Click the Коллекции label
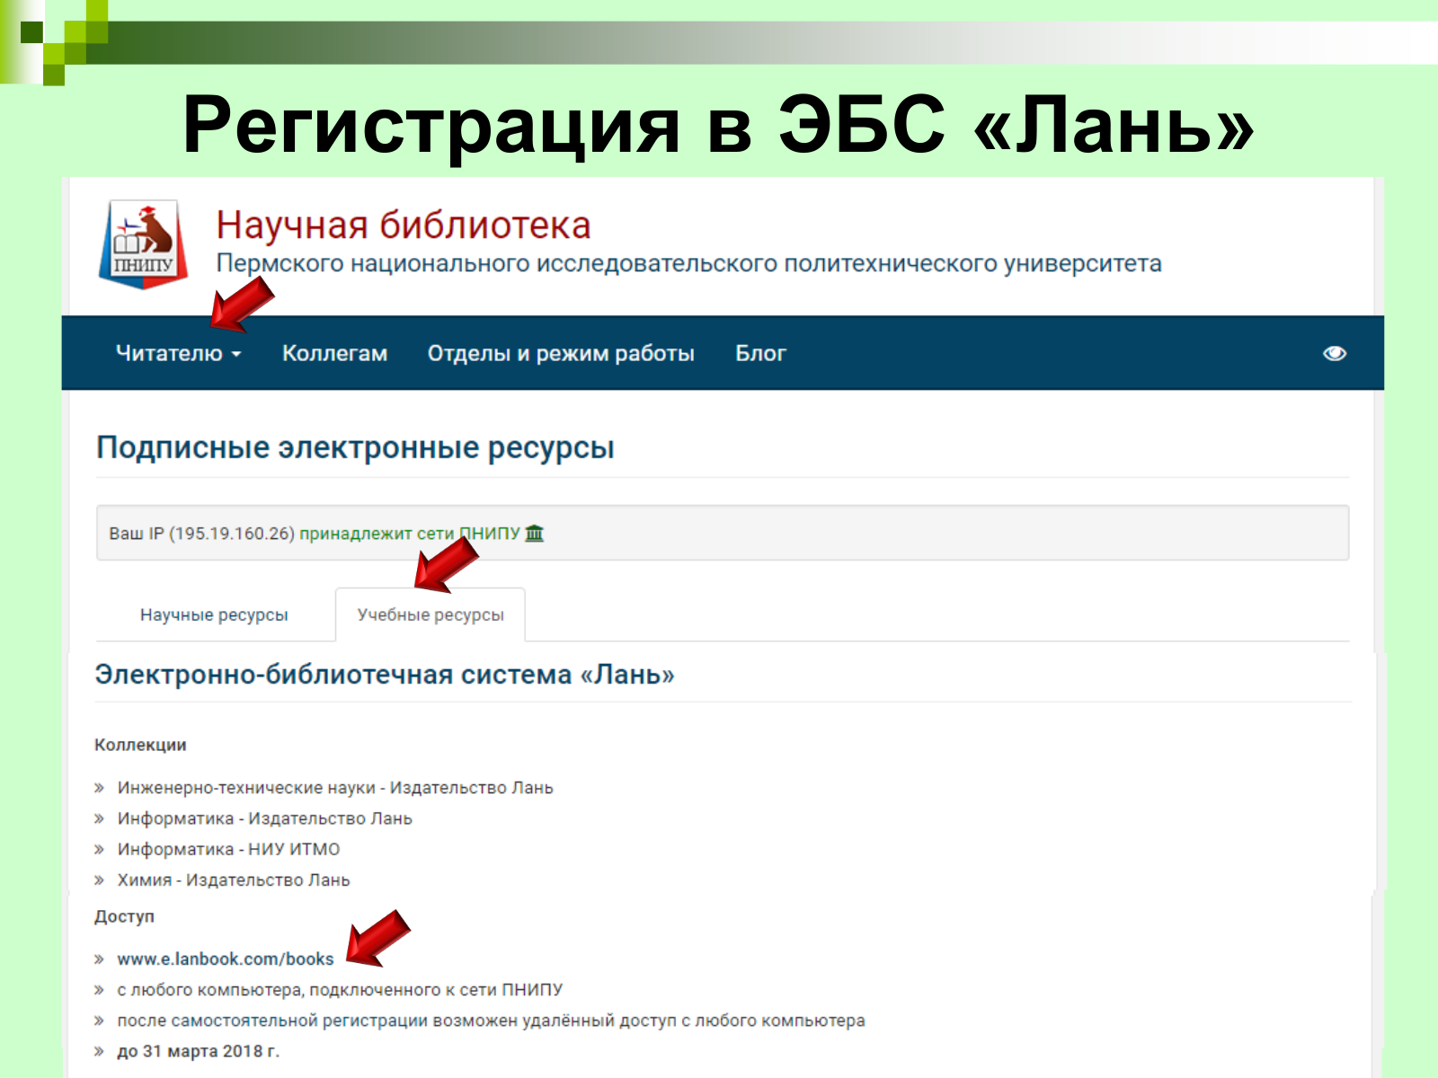1438x1078 pixels. pyautogui.click(x=140, y=745)
